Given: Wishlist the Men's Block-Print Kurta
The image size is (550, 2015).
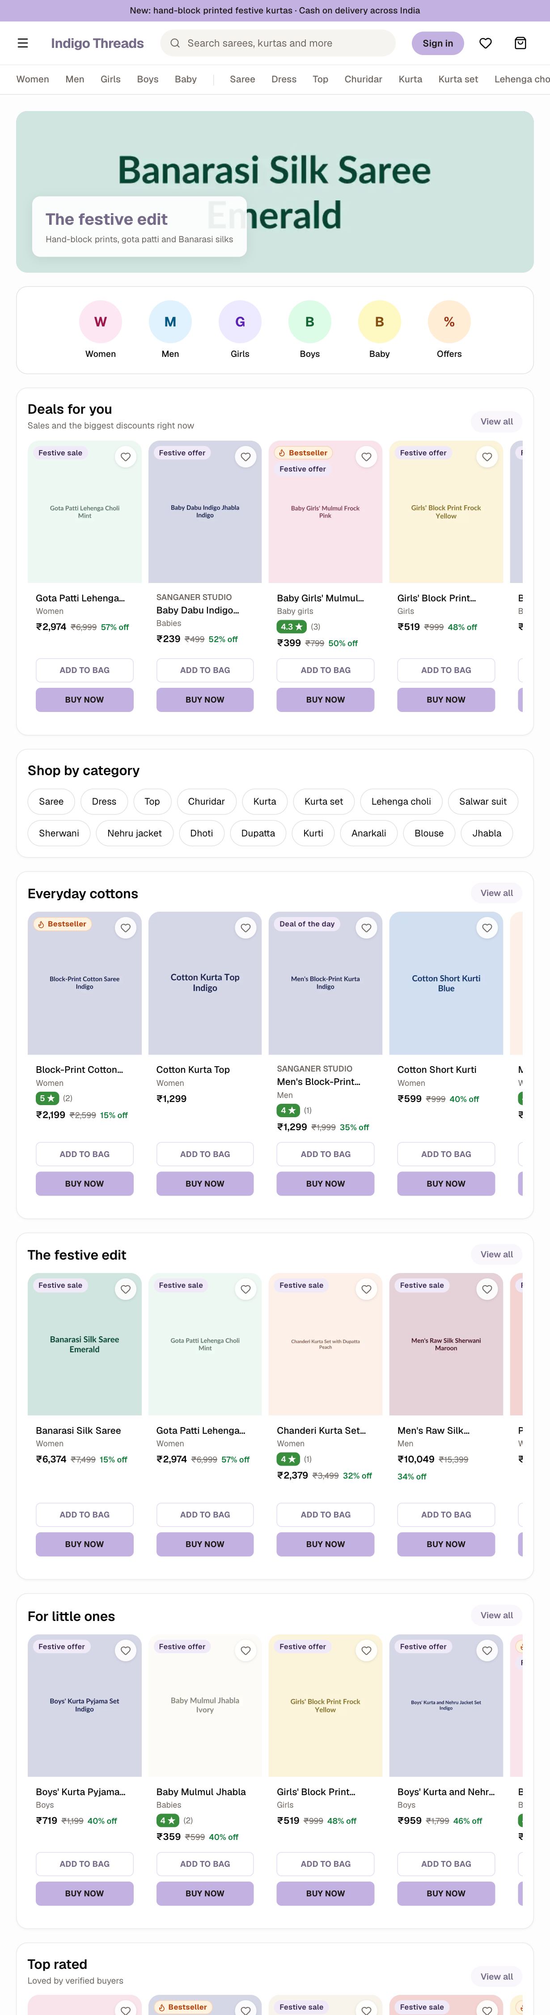Looking at the screenshot, I should point(366,928).
